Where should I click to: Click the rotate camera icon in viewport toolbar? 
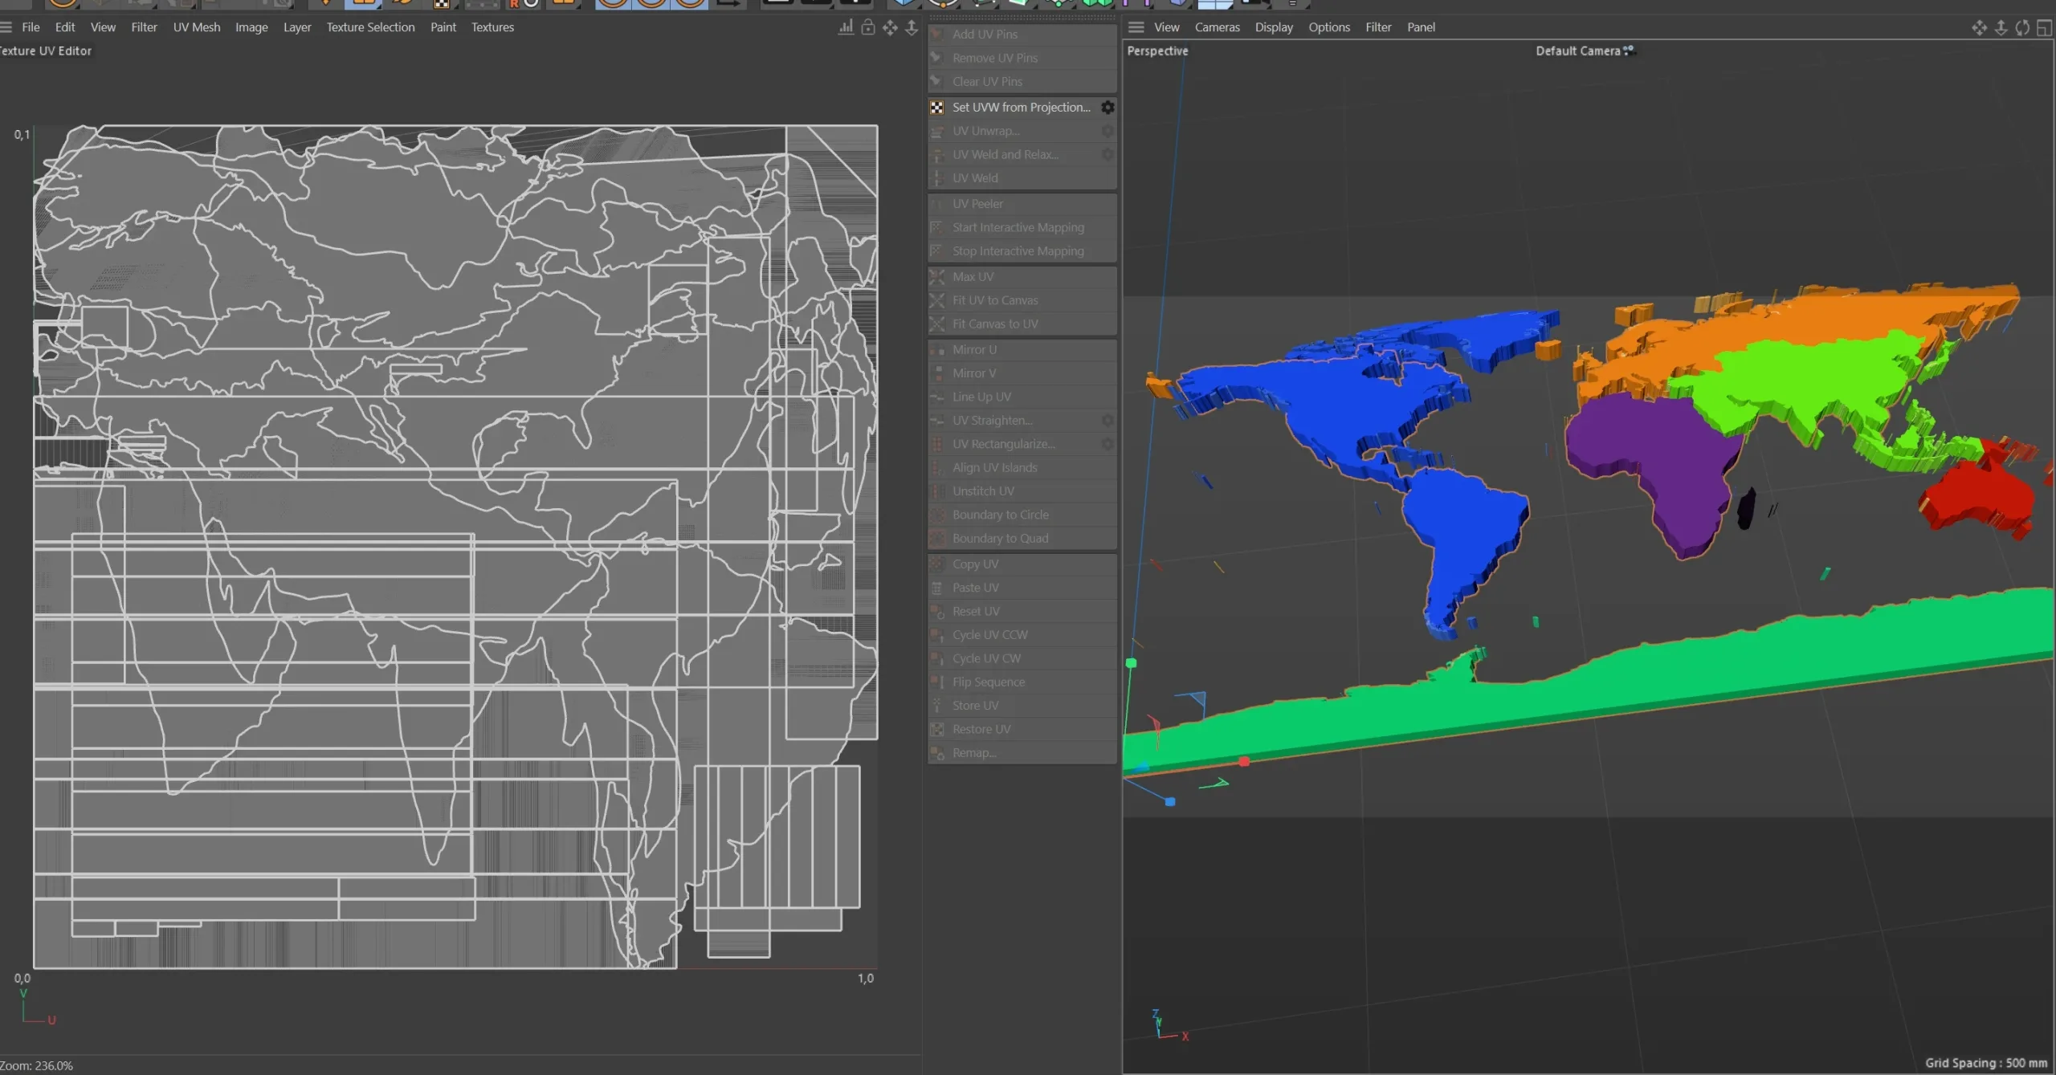click(x=2022, y=27)
